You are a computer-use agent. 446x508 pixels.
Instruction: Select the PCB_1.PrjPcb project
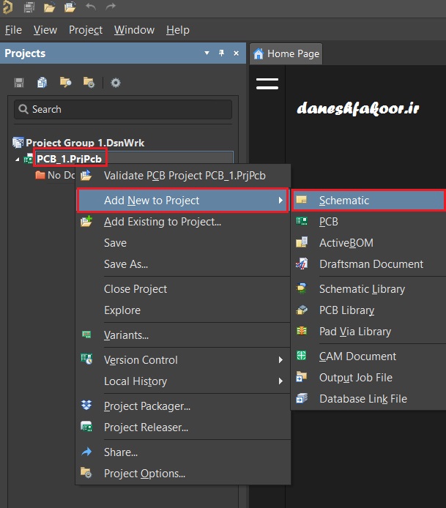[70, 159]
